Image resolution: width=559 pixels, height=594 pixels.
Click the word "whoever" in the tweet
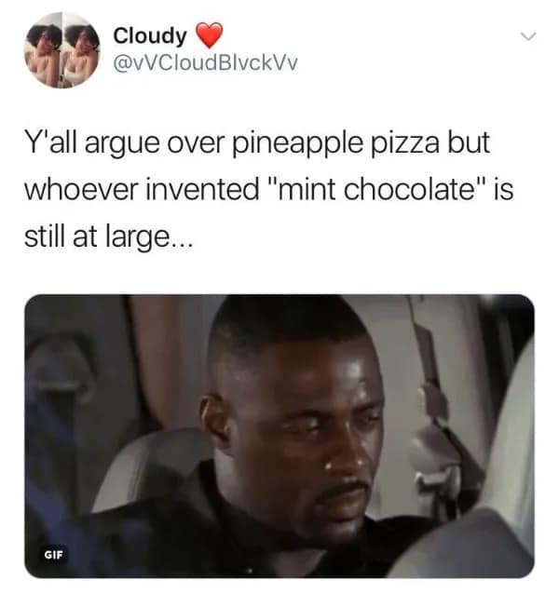tap(81, 189)
